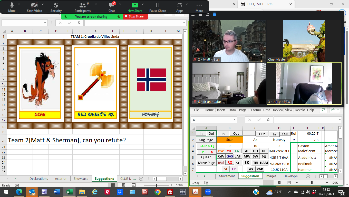Select Normal view in left Excel status bar
This screenshot has height=197, width=349.
pos(113,185)
